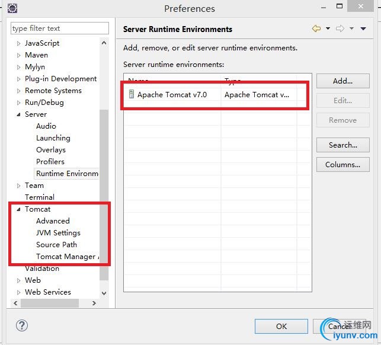Select the Maven label in tree
The image size is (381, 345).
click(x=37, y=55)
